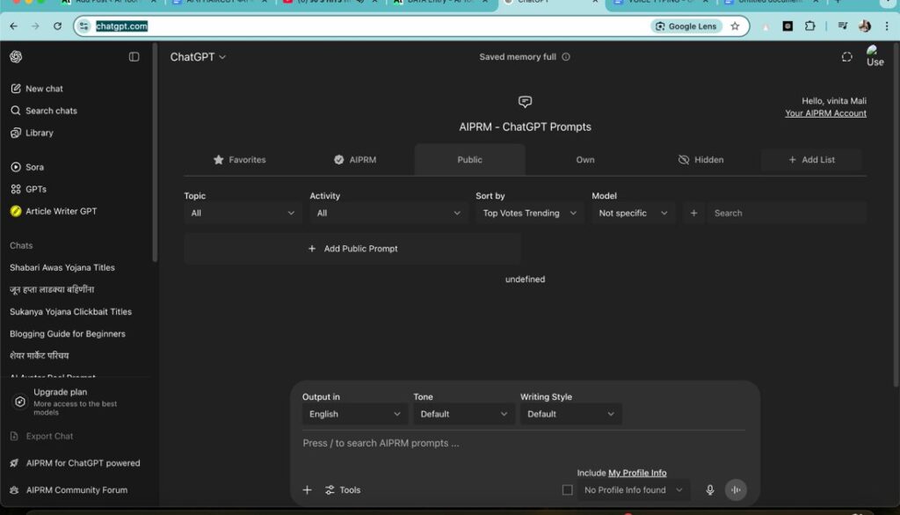Open AIPRM Community Forum
The image size is (900, 515).
tap(69, 490)
